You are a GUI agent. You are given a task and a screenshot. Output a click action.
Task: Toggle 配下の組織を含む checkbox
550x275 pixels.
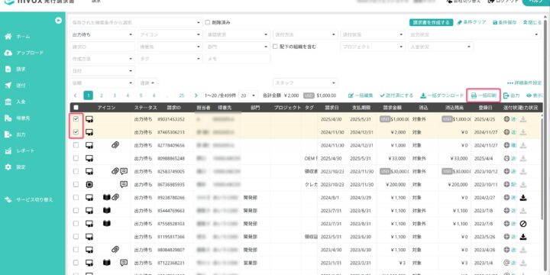tap(275, 47)
